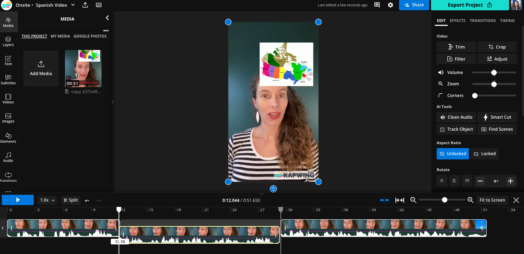Expand the Spanish Video project name dropdown
Viewport: 524px width, 254px height.
[73, 5]
